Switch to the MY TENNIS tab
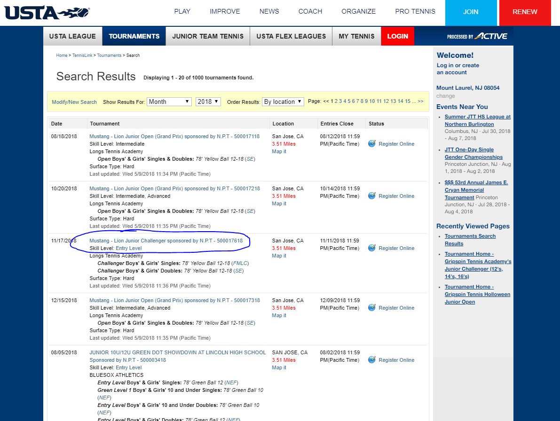 click(356, 36)
